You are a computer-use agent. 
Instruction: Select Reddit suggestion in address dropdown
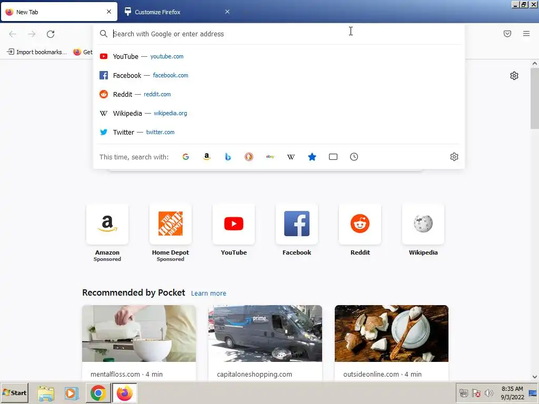coord(279,94)
